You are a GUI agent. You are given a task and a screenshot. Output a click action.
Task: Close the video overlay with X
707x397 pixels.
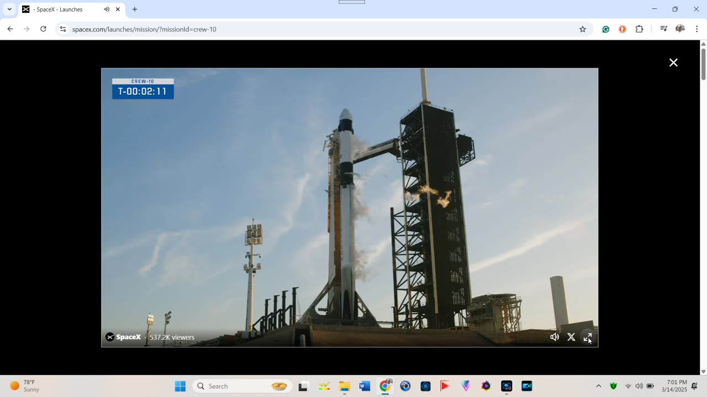pyautogui.click(x=673, y=63)
